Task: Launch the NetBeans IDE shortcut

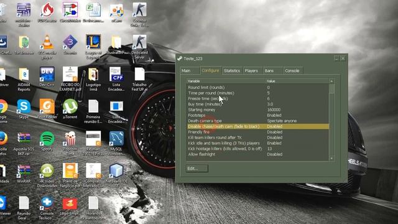Action: pos(116,175)
